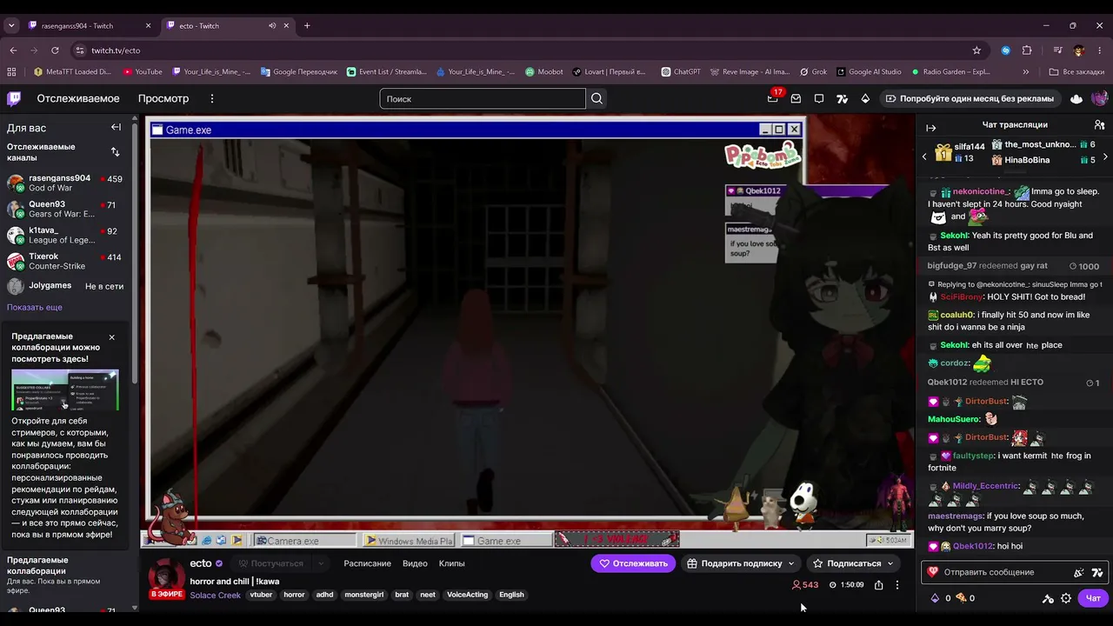Image resolution: width=1113 pixels, height=626 pixels.
Task: Click the ad-free month offer button
Action: (970, 99)
